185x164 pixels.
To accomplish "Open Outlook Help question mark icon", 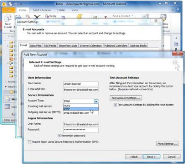I will 178,10.
